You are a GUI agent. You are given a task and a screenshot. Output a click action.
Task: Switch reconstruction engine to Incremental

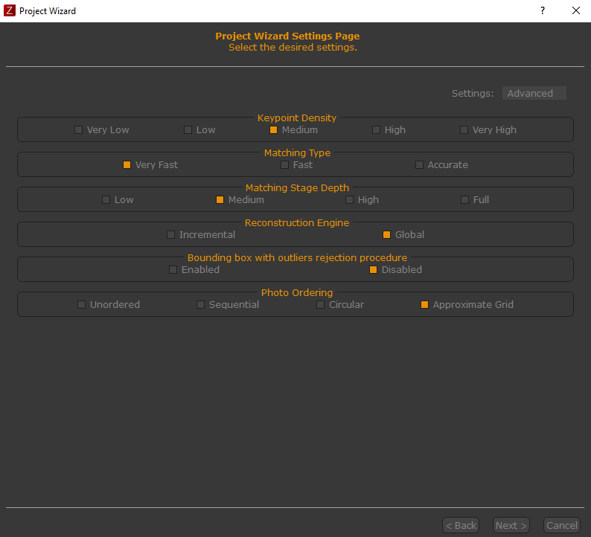point(171,235)
